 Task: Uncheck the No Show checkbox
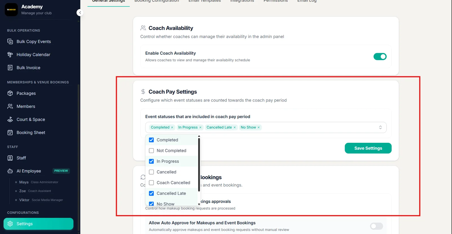151,204
